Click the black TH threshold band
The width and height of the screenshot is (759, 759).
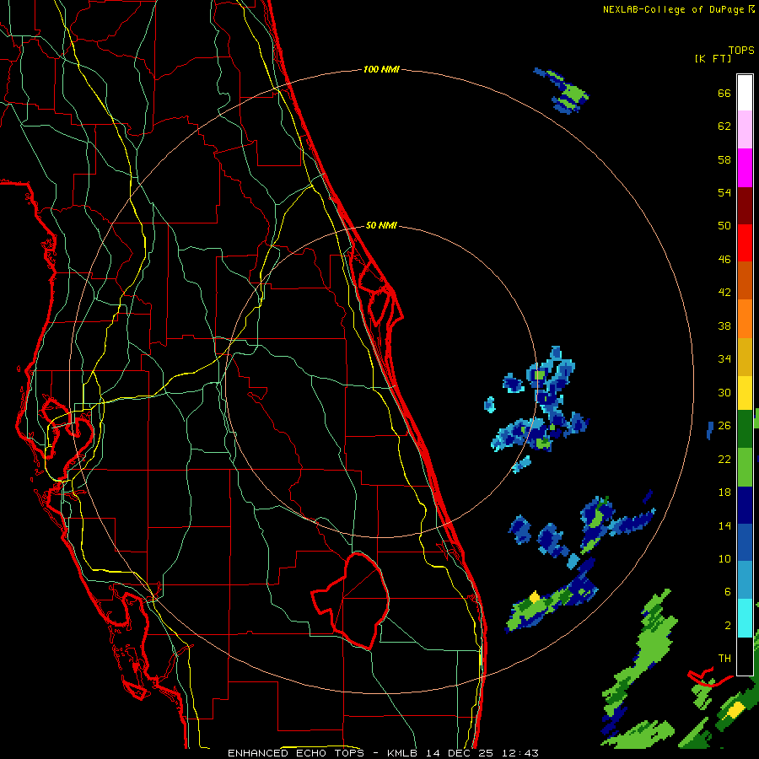tap(745, 656)
